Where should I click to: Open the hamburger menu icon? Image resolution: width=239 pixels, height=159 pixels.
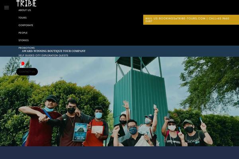(x=6, y=8)
